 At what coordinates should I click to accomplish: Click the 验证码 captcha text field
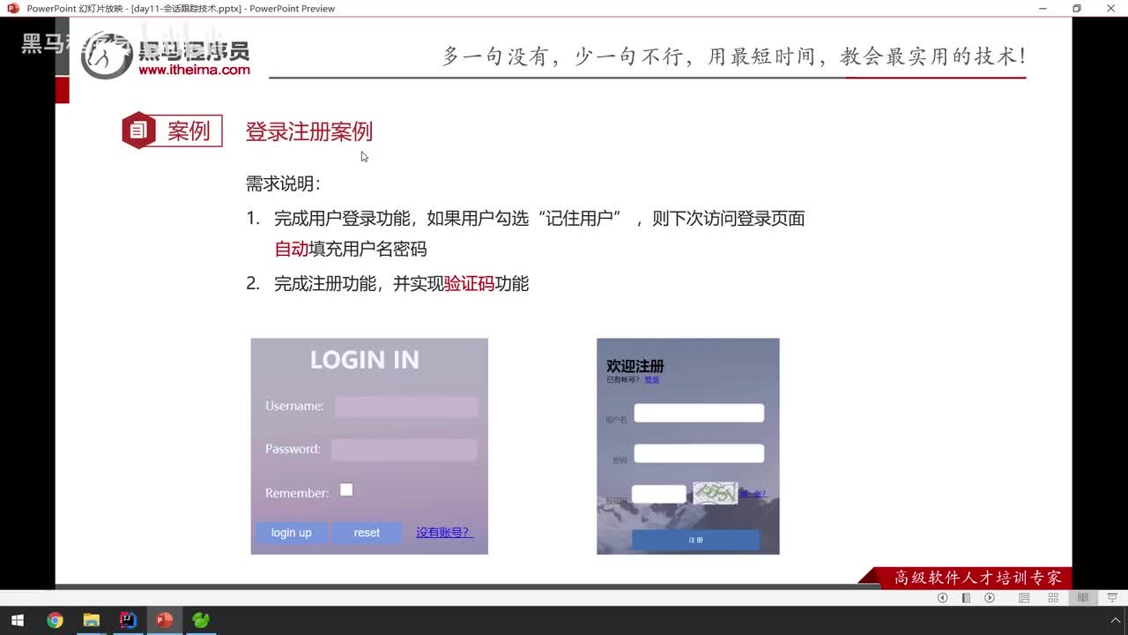pyautogui.click(x=658, y=494)
